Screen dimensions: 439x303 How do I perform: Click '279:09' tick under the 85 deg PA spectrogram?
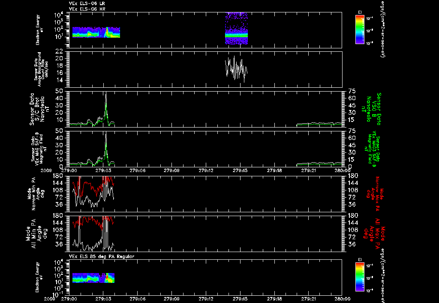pyautogui.click(x=172, y=299)
